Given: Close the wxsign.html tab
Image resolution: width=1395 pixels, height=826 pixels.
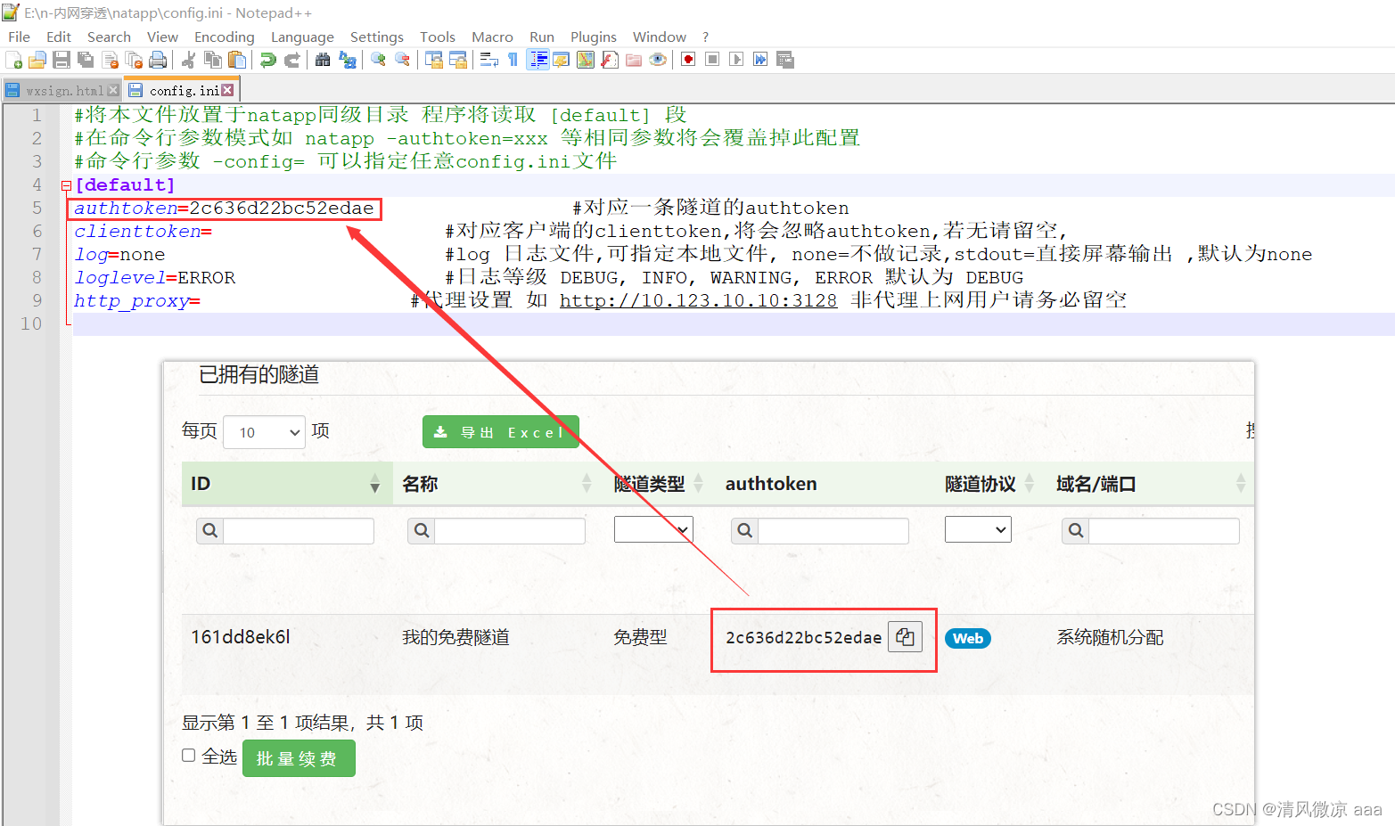Looking at the screenshot, I should [x=113, y=90].
